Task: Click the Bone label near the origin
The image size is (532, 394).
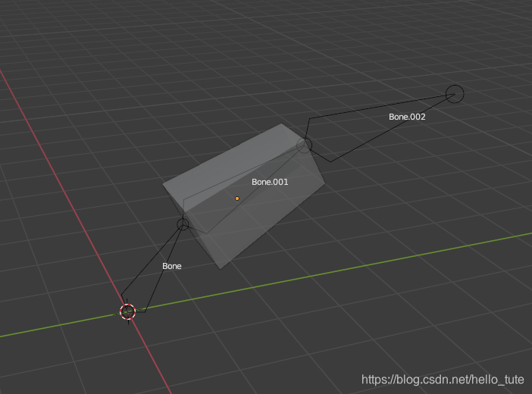Action: [172, 266]
